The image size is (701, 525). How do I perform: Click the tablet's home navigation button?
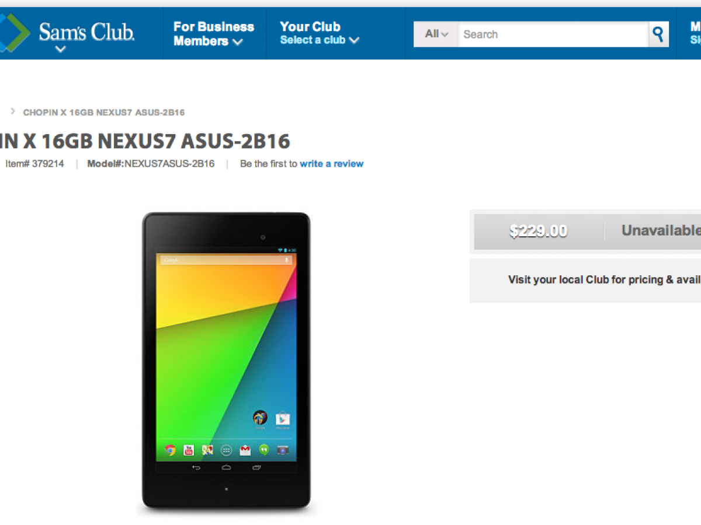pyautogui.click(x=226, y=468)
